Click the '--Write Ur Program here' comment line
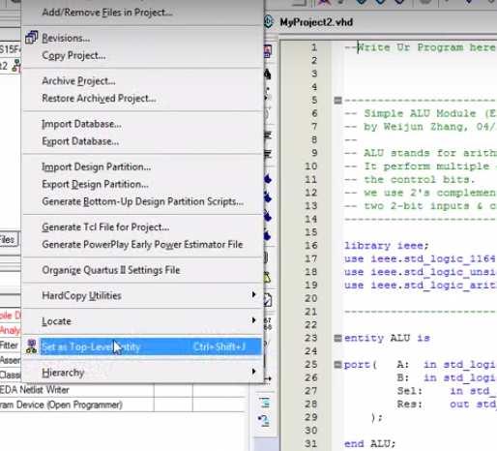The image size is (497, 451). (x=421, y=47)
